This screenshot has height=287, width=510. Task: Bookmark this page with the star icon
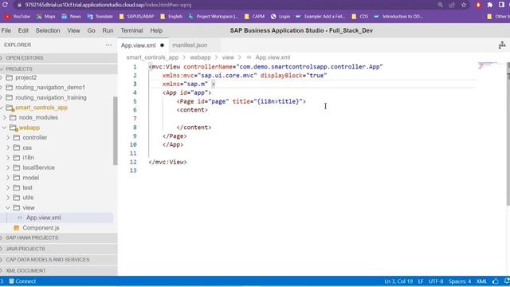(x=464, y=5)
